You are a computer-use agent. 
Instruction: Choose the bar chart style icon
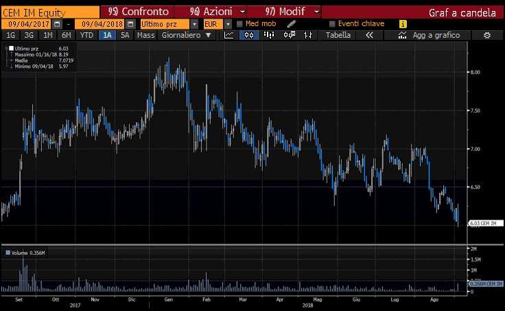click(268, 35)
